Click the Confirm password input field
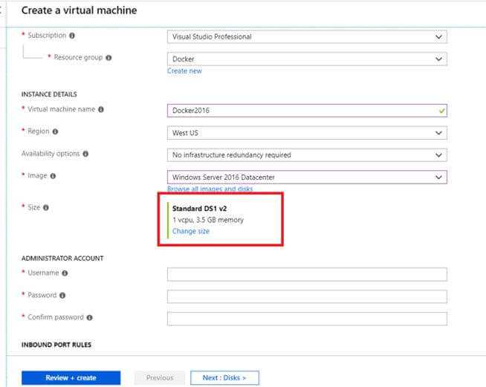Viewport: 486px width, 387px height. point(307,319)
